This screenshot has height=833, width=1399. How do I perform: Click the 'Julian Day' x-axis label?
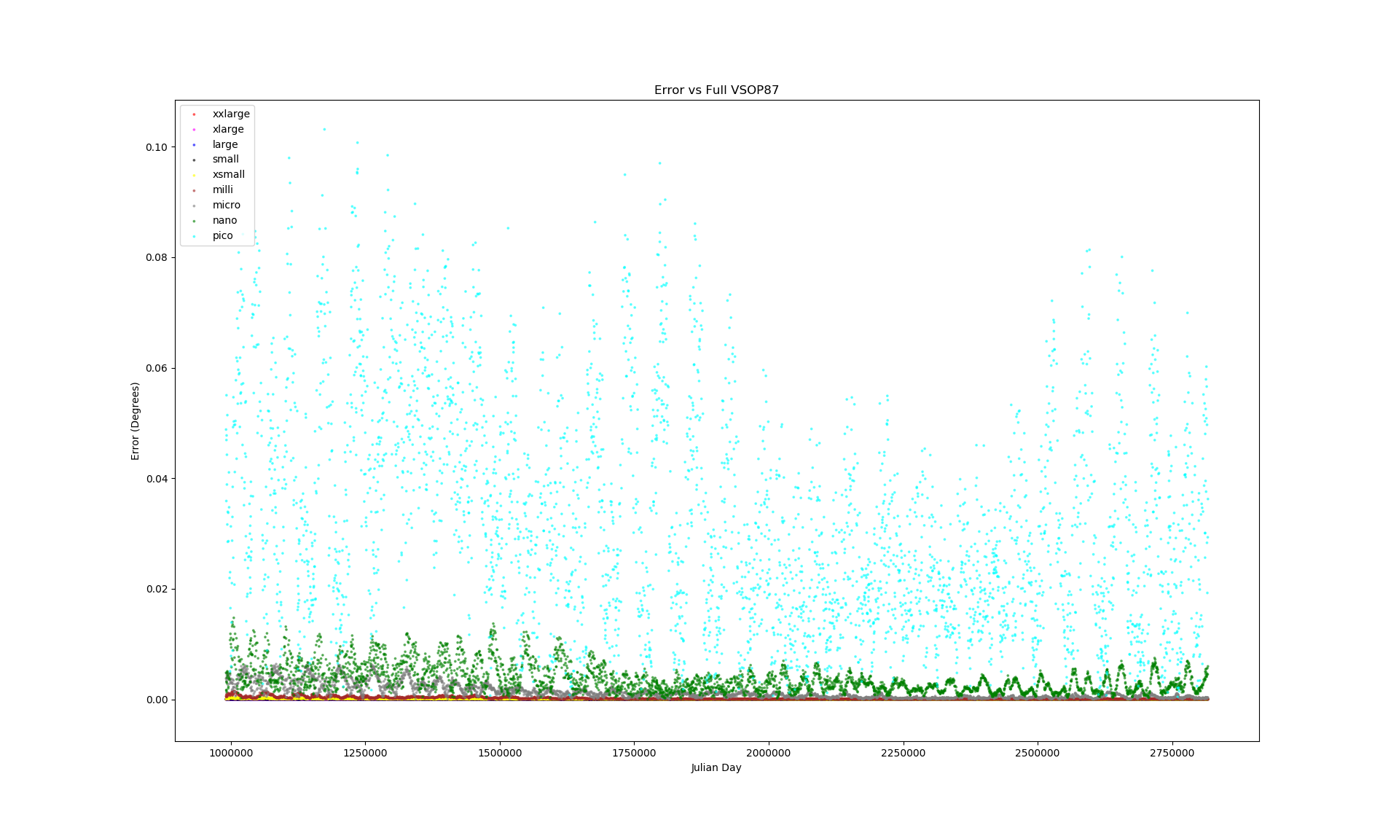pyautogui.click(x=716, y=767)
